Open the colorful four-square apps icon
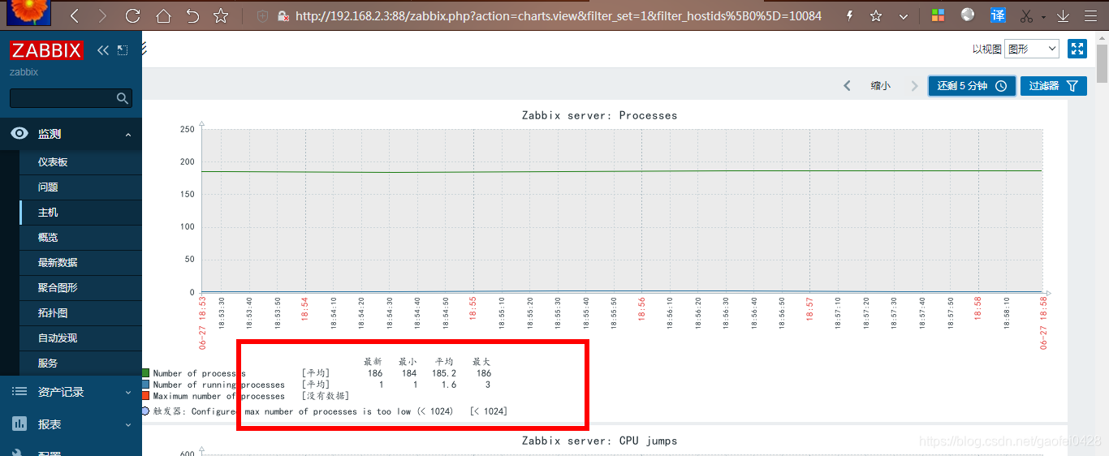The image size is (1109, 456). coord(938,15)
